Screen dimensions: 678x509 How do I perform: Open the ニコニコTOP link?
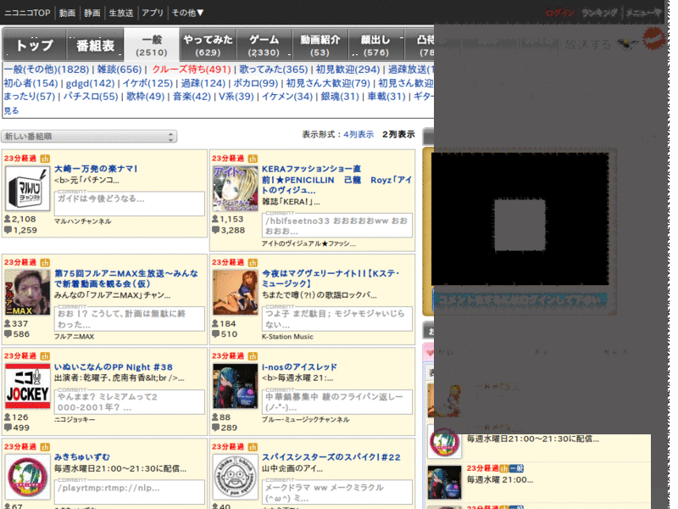tap(27, 13)
